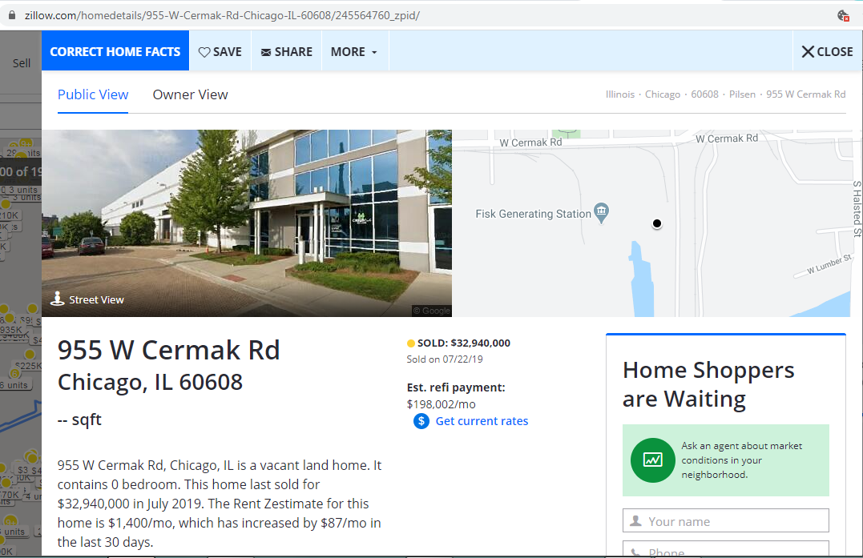This screenshot has height=558, width=863.
Task: Open Pilsen breadcrumb link
Action: click(742, 94)
